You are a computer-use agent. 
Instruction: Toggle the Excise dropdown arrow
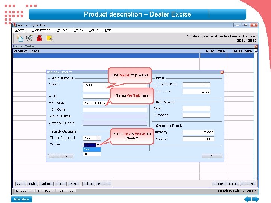click(x=98, y=145)
